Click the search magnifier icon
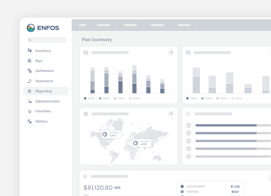 (30, 40)
